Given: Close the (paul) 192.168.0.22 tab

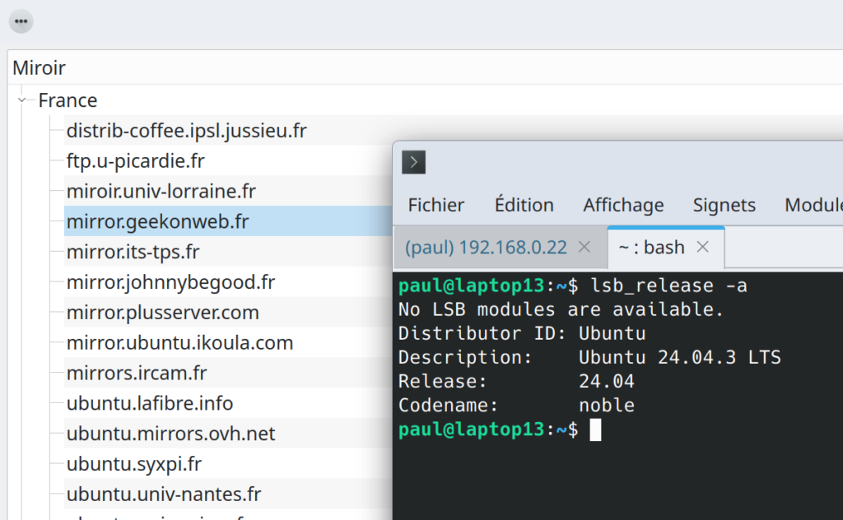Looking at the screenshot, I should pos(584,247).
